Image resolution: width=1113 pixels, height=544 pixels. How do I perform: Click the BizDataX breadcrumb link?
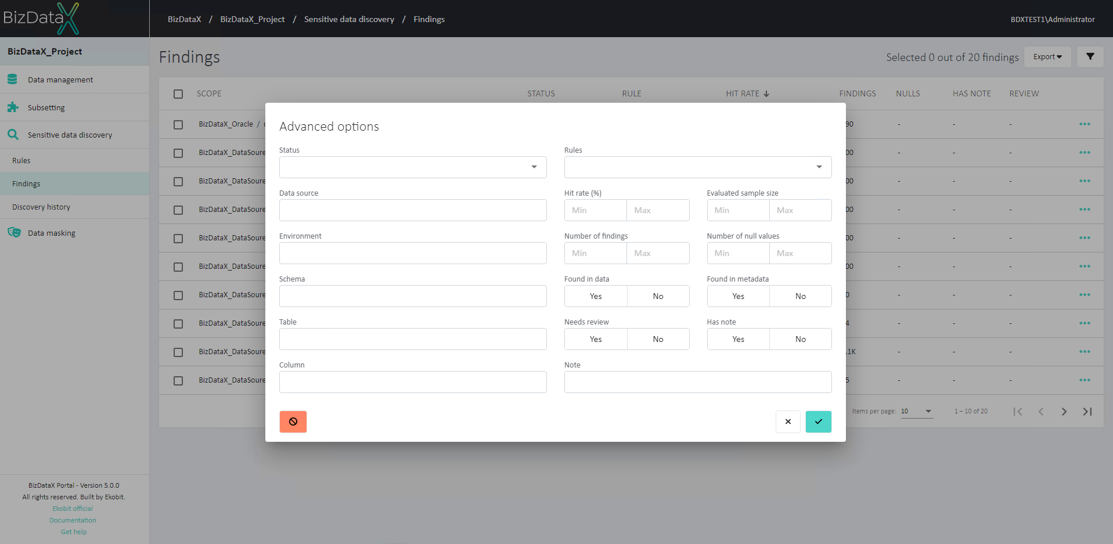pyautogui.click(x=184, y=19)
